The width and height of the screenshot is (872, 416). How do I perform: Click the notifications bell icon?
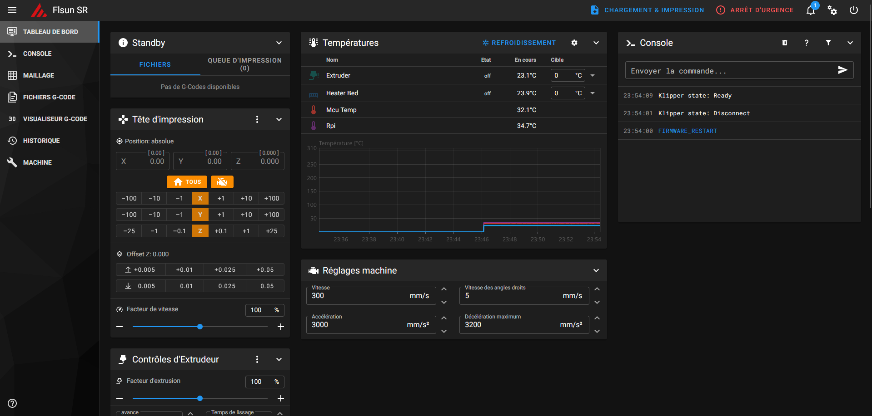tap(811, 10)
